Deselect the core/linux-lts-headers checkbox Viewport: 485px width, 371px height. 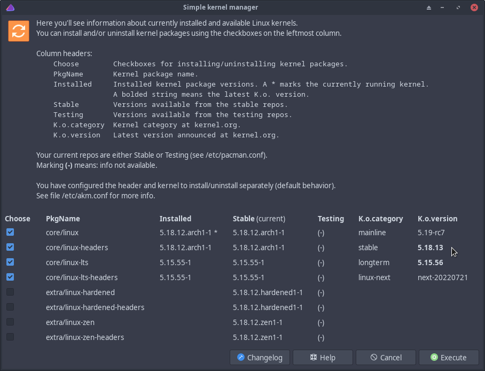[10, 277]
